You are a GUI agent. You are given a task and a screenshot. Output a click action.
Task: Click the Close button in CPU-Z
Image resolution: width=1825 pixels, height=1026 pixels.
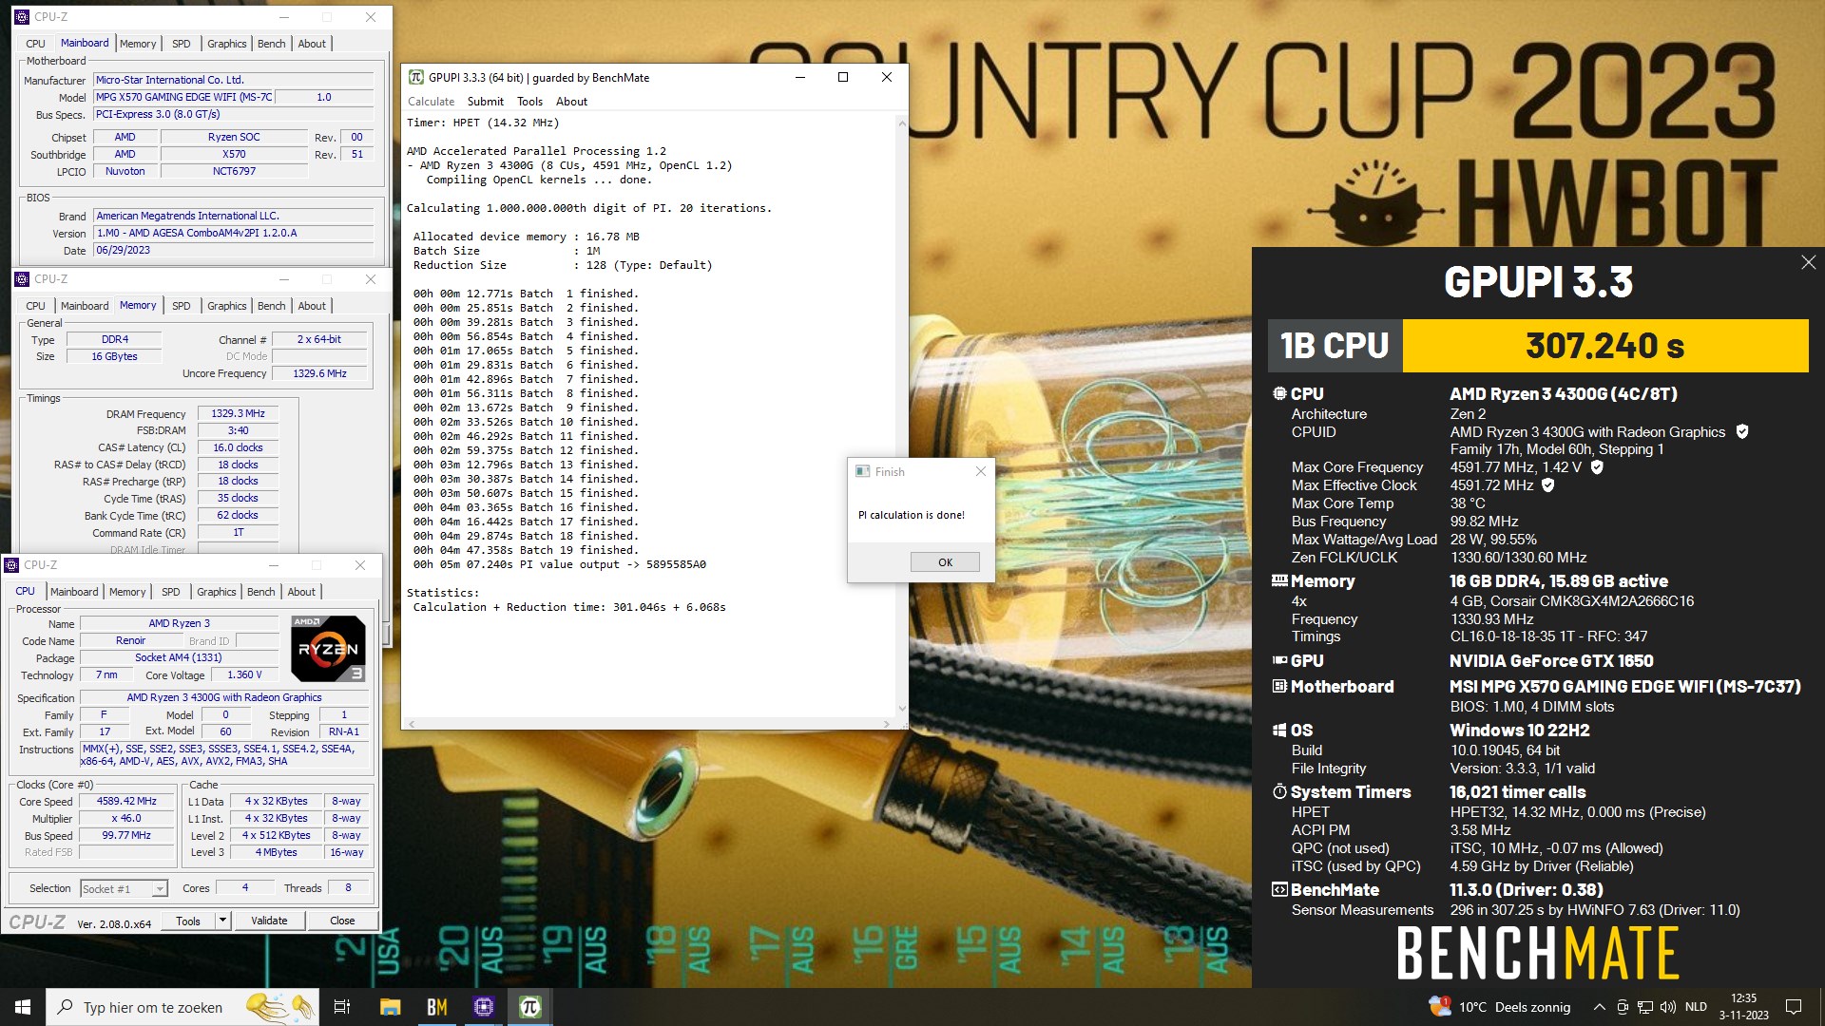(342, 921)
